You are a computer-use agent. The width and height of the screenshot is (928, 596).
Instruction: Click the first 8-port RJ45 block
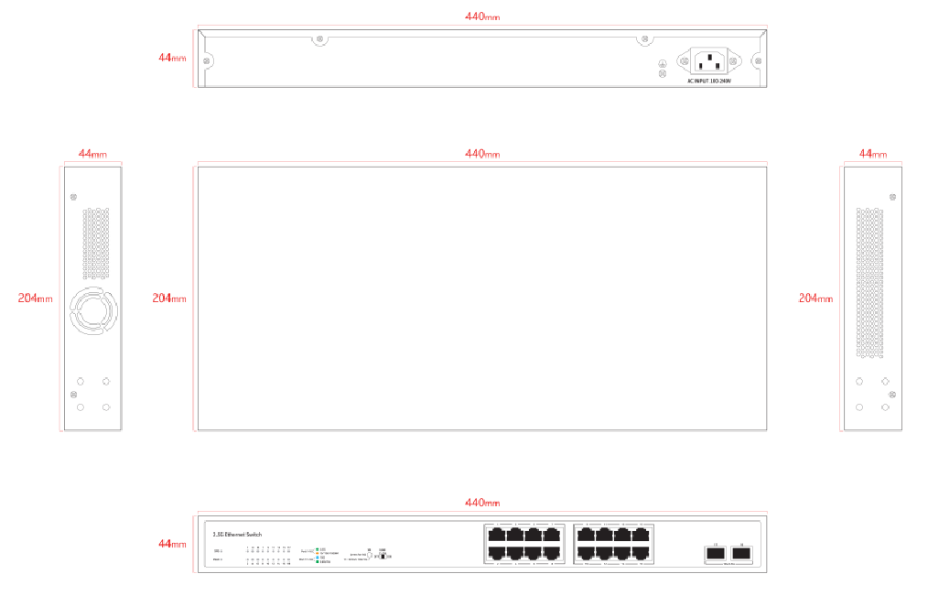523,544
